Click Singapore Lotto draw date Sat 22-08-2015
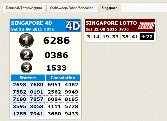This screenshot has height=121, width=167. tap(101, 29)
